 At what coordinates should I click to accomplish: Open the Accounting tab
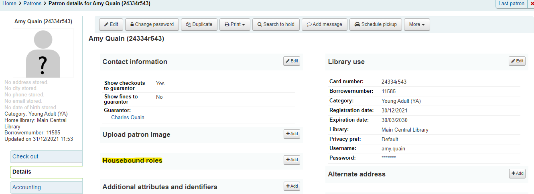(x=46, y=187)
